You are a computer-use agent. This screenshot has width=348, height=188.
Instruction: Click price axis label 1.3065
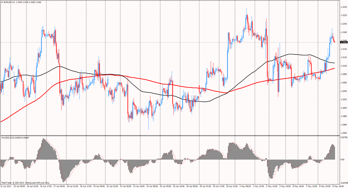[343, 82]
